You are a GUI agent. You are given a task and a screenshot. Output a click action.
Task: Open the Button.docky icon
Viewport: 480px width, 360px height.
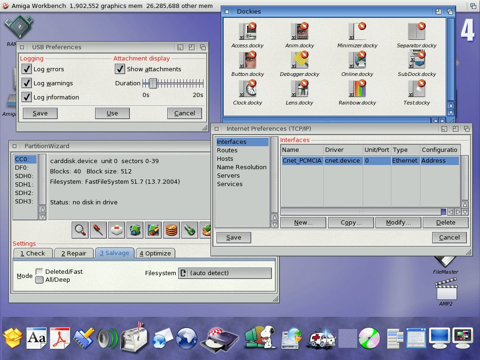click(247, 60)
